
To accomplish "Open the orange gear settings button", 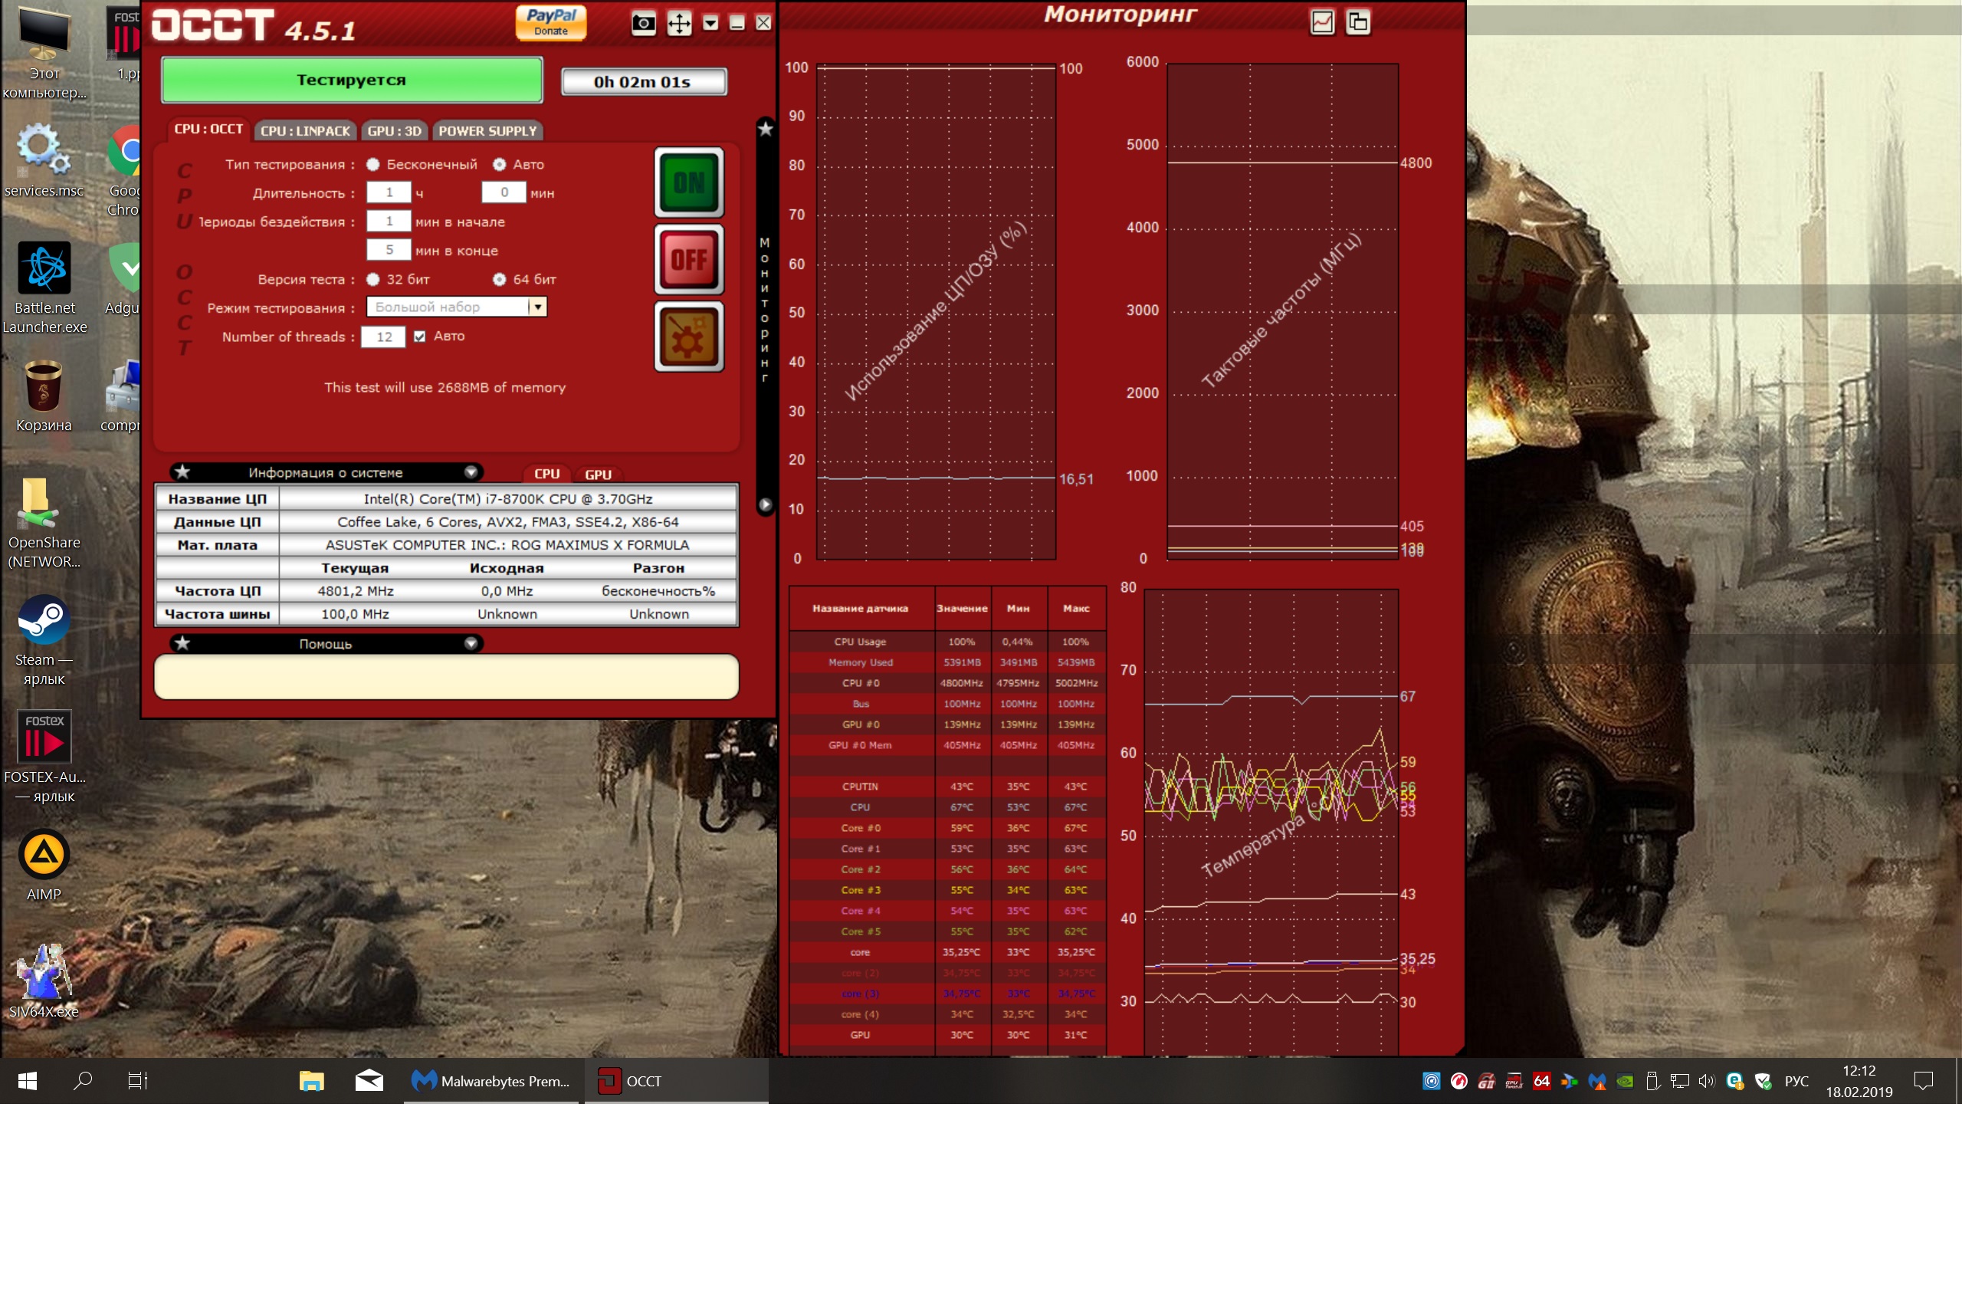I will 689,337.
